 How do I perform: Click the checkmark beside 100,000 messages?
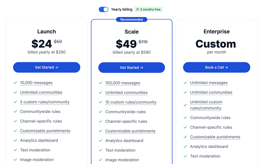click(101, 83)
